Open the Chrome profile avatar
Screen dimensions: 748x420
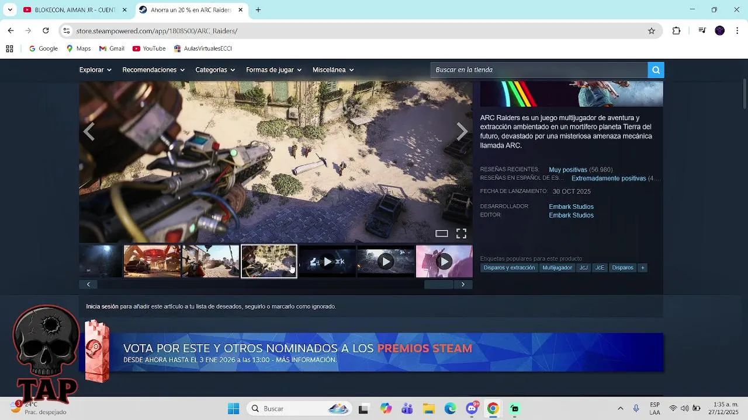(x=720, y=31)
